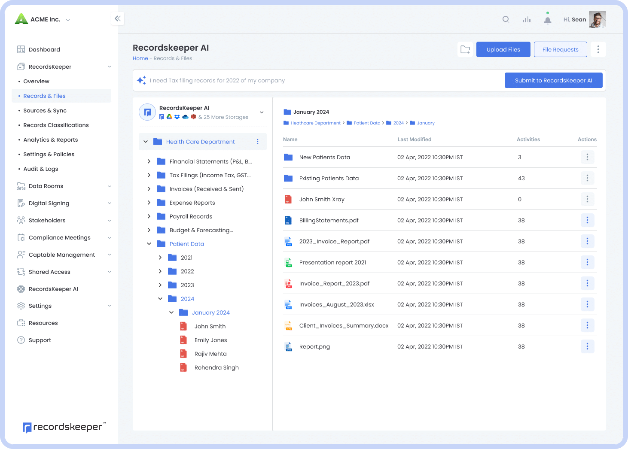Open actions menu for Invoice_Report_2023.pdf
The width and height of the screenshot is (628, 449).
click(587, 283)
